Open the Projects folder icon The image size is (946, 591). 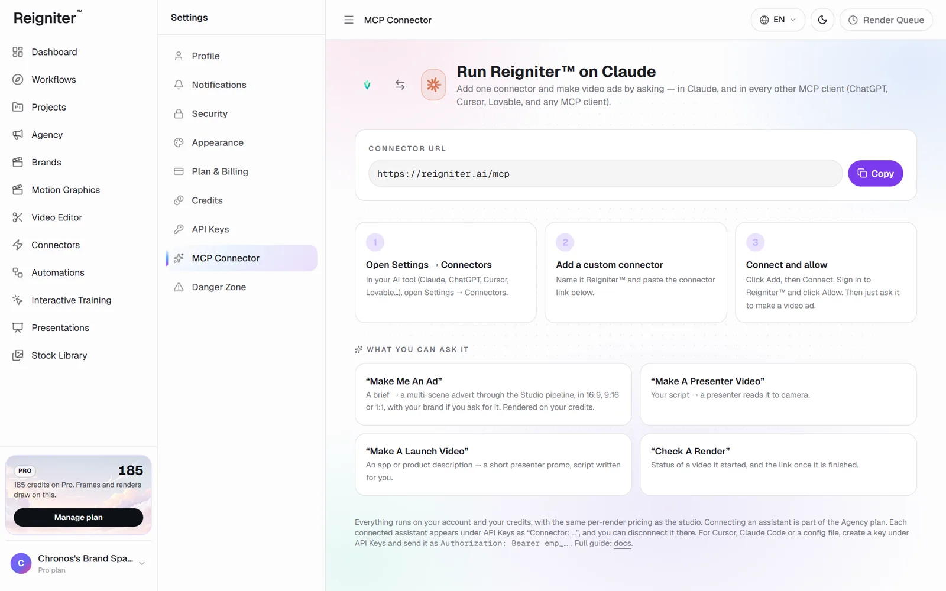(x=18, y=107)
